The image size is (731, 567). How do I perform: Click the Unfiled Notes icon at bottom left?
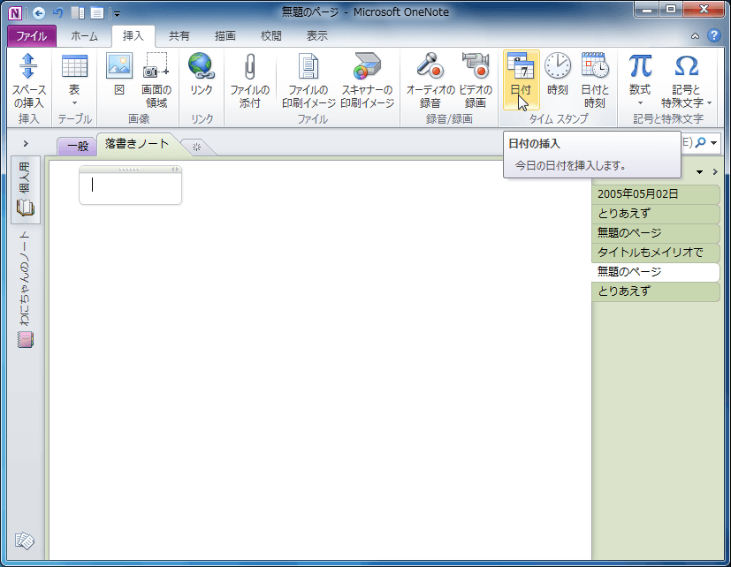[25, 541]
